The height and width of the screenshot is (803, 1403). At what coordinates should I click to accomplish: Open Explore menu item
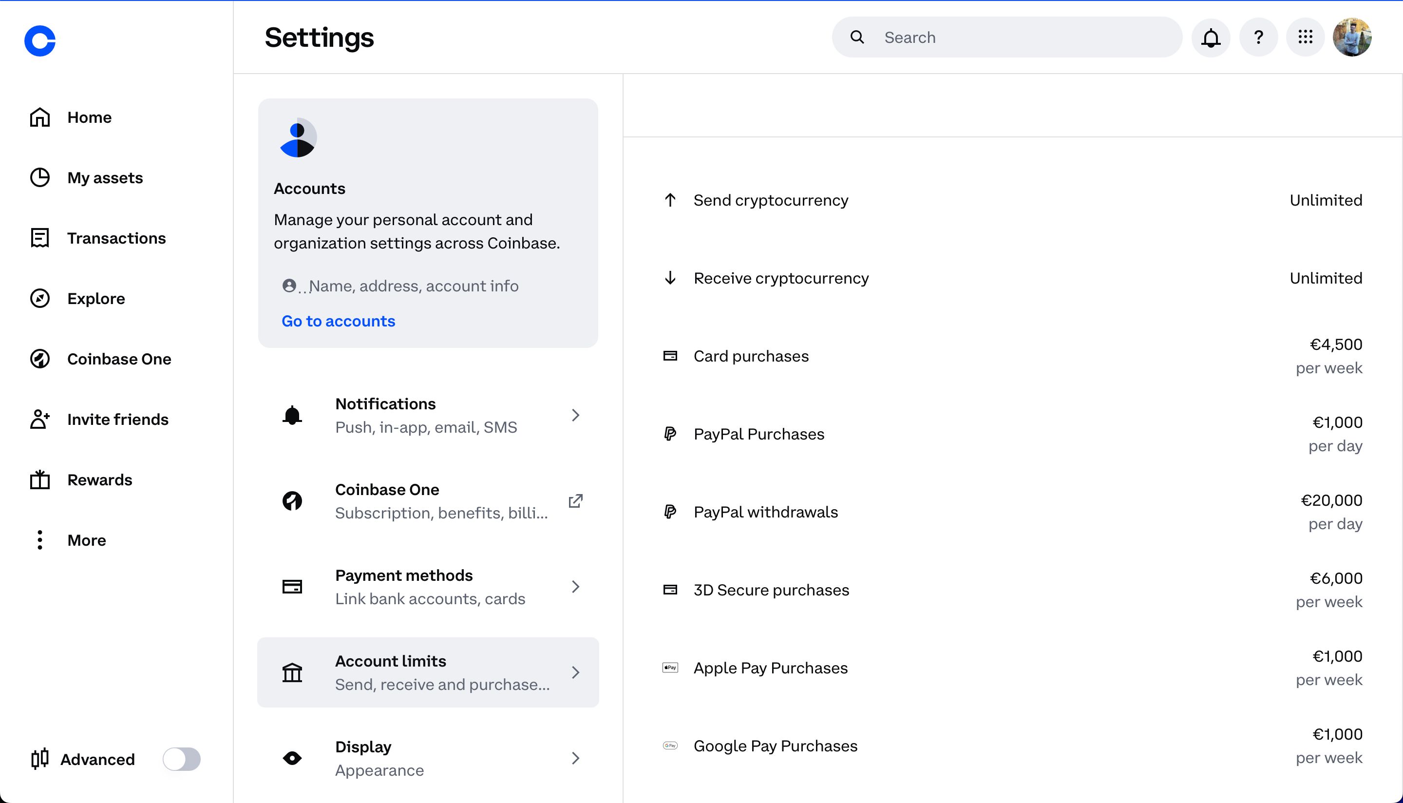coord(96,298)
